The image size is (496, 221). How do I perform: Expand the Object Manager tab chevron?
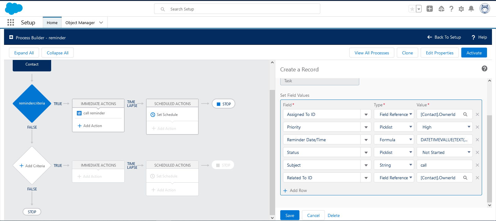[101, 23]
